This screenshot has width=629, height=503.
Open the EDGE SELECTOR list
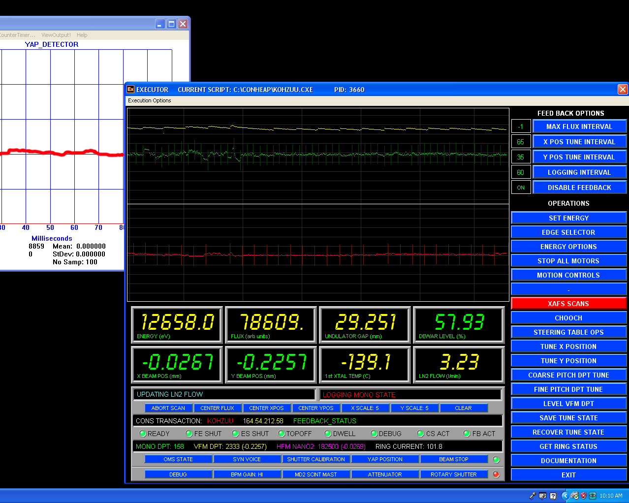pos(568,232)
